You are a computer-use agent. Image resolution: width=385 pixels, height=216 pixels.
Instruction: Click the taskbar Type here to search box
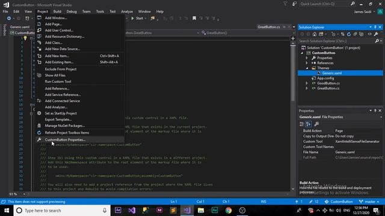click(62, 211)
